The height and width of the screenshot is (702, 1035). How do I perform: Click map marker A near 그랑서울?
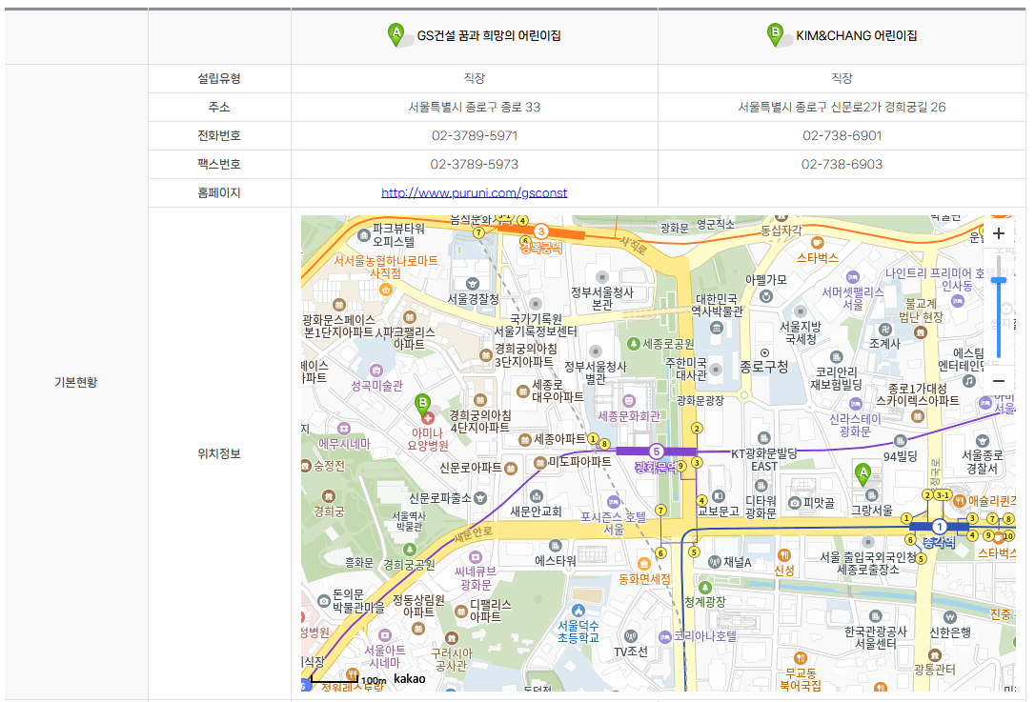pyautogui.click(x=862, y=475)
